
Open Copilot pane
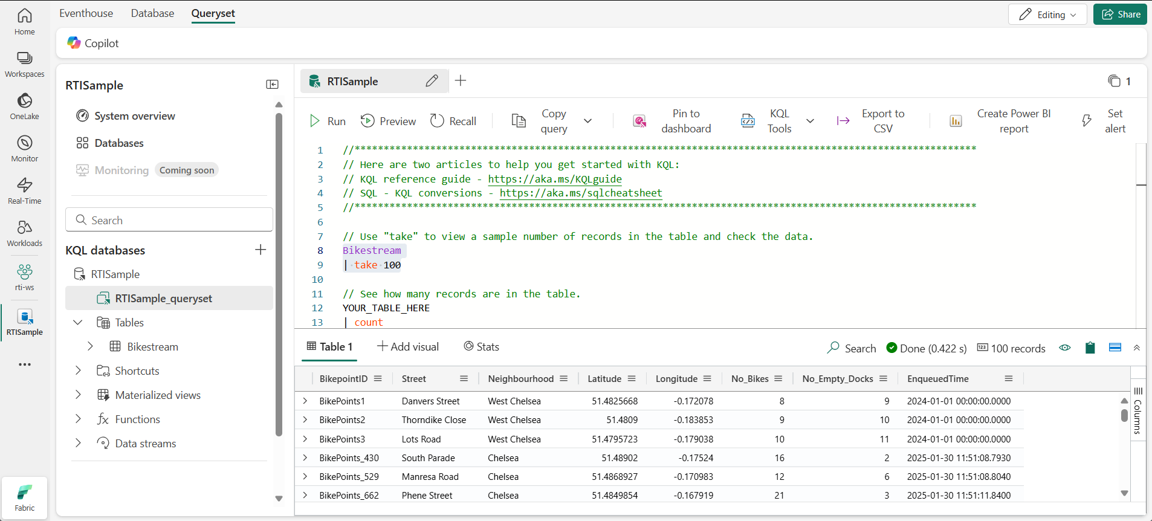(x=93, y=43)
